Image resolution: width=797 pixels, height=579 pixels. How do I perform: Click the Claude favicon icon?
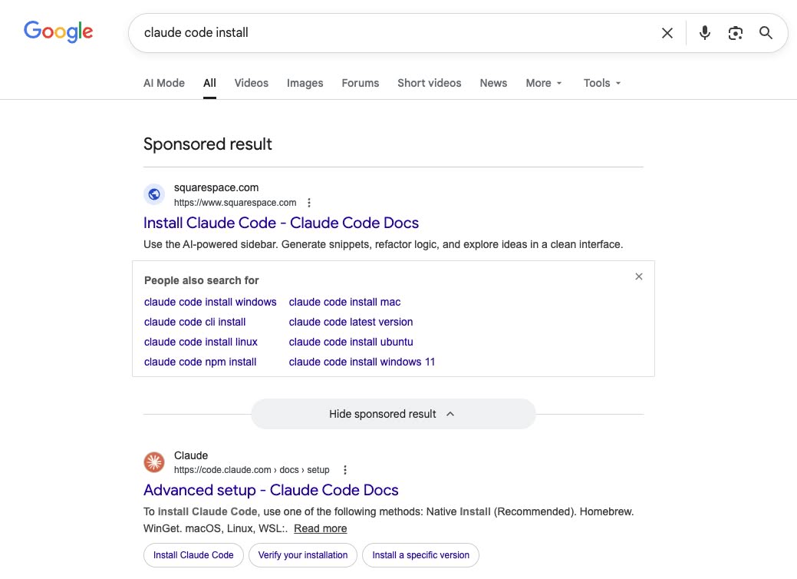tap(154, 462)
